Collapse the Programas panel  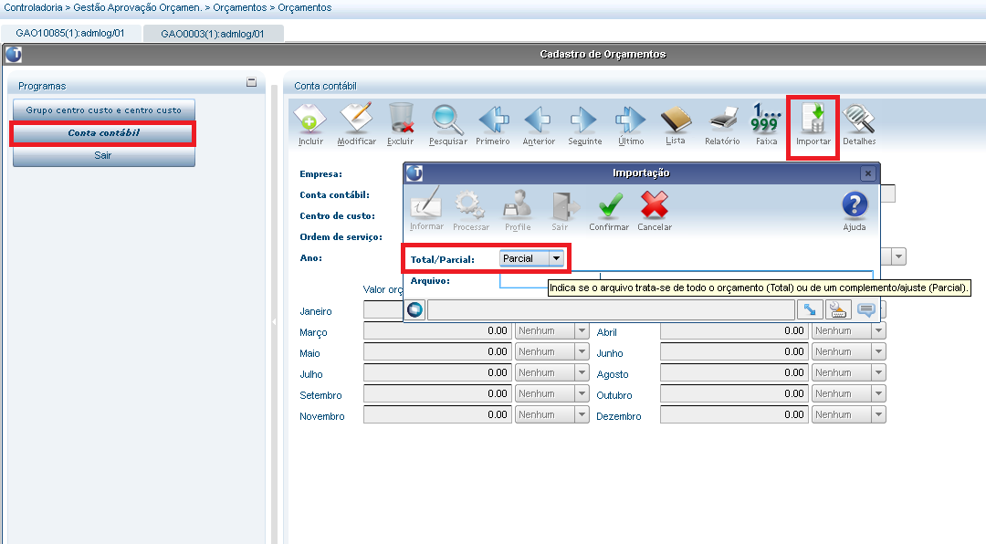point(252,82)
